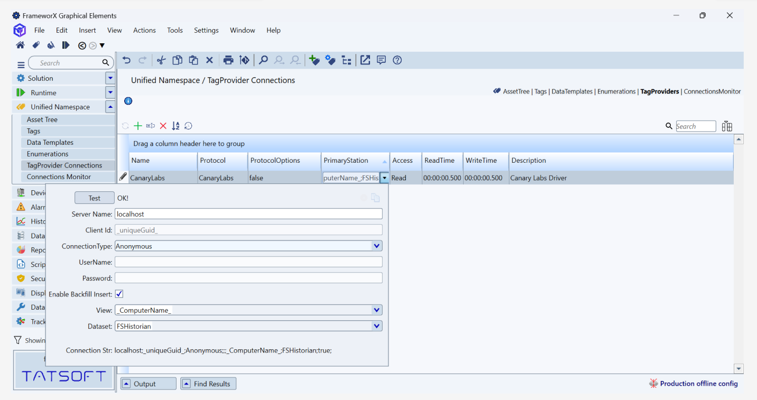Undo the last action with the toolbar arrow

click(126, 60)
